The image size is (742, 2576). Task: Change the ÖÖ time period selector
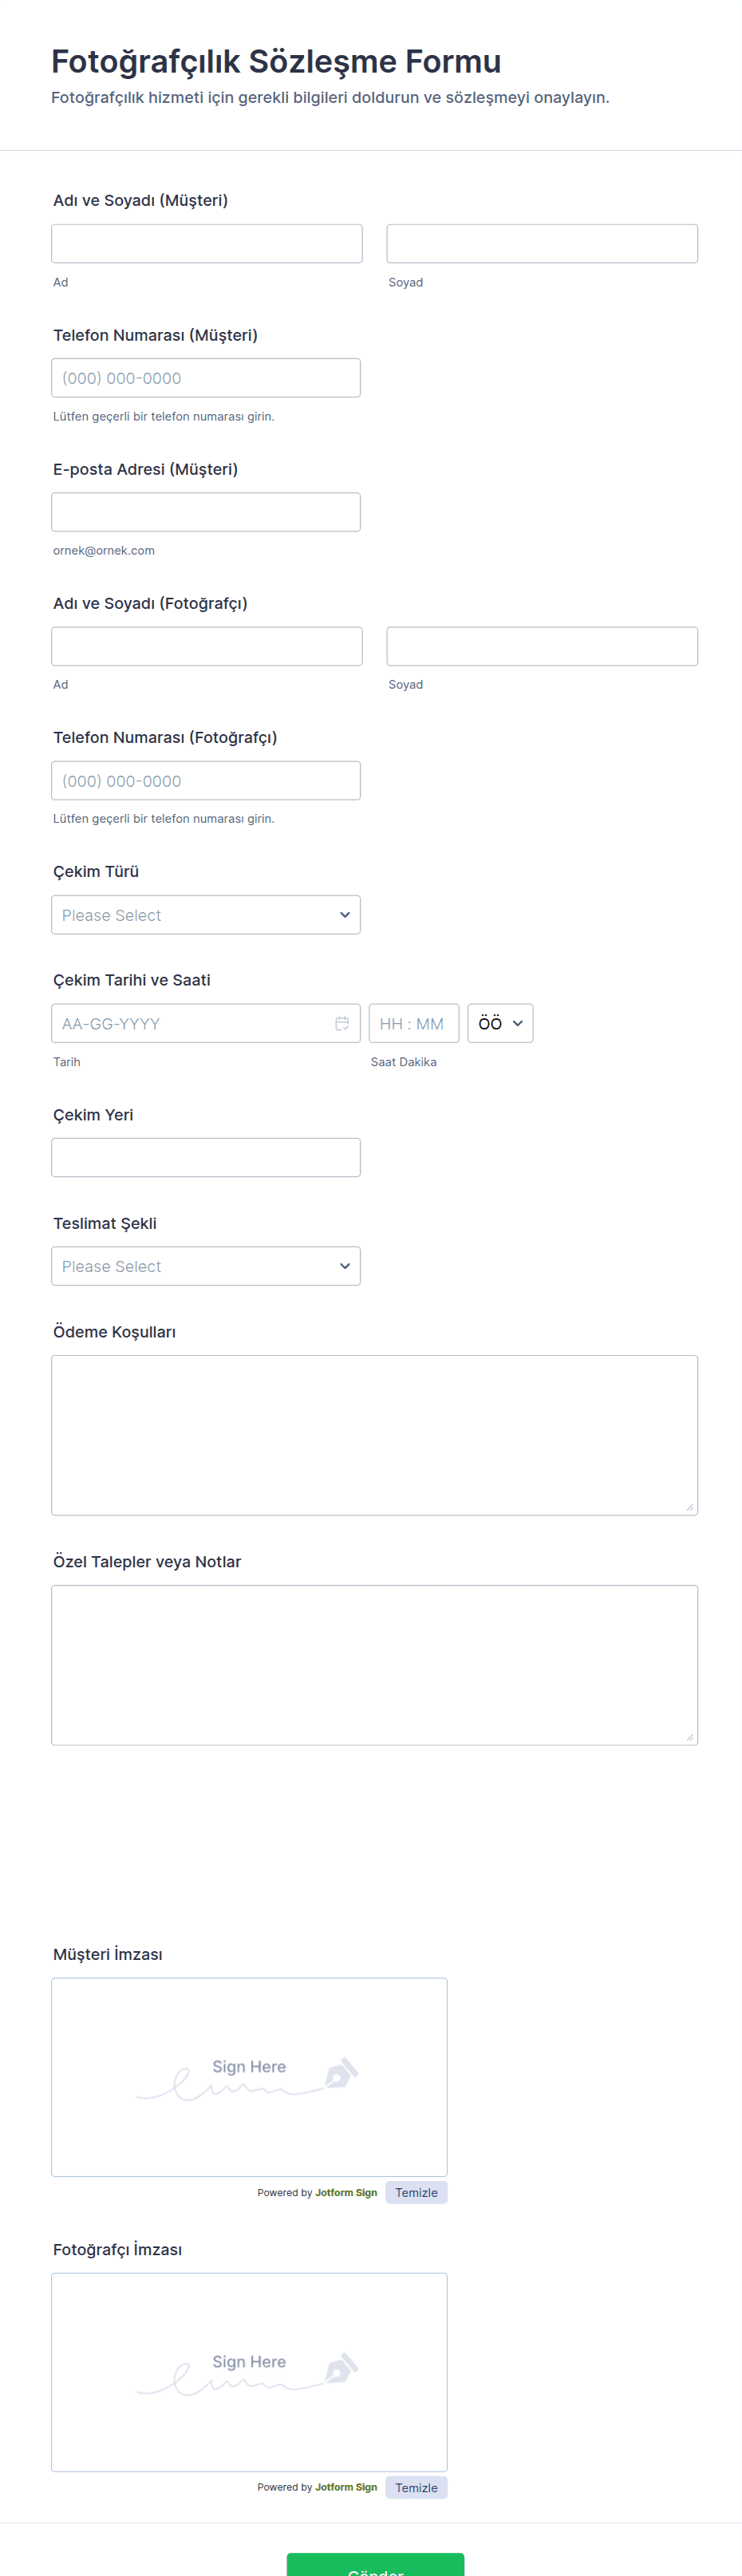point(500,1023)
